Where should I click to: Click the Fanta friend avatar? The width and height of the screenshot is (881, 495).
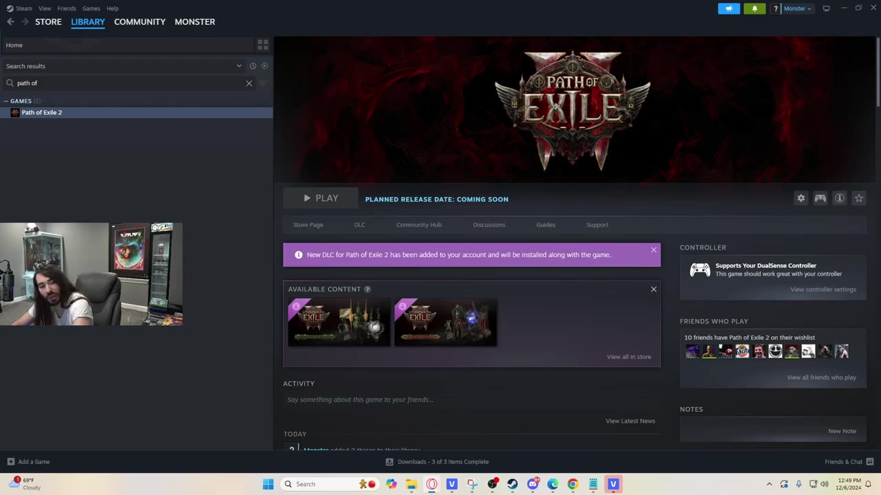coord(742,351)
